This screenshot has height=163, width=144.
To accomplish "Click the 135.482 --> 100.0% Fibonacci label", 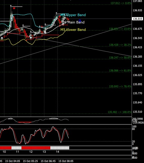I will click(x=119, y=112).
